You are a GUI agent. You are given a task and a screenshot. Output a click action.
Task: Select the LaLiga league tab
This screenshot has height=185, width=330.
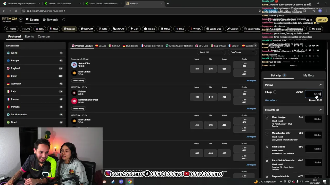[101, 46]
